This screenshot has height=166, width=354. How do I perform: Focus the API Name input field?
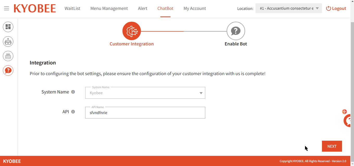point(145,113)
